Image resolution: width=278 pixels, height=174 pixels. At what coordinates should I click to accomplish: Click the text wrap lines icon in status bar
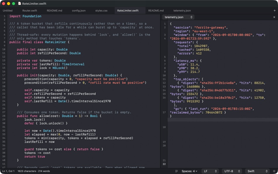tap(176, 171)
